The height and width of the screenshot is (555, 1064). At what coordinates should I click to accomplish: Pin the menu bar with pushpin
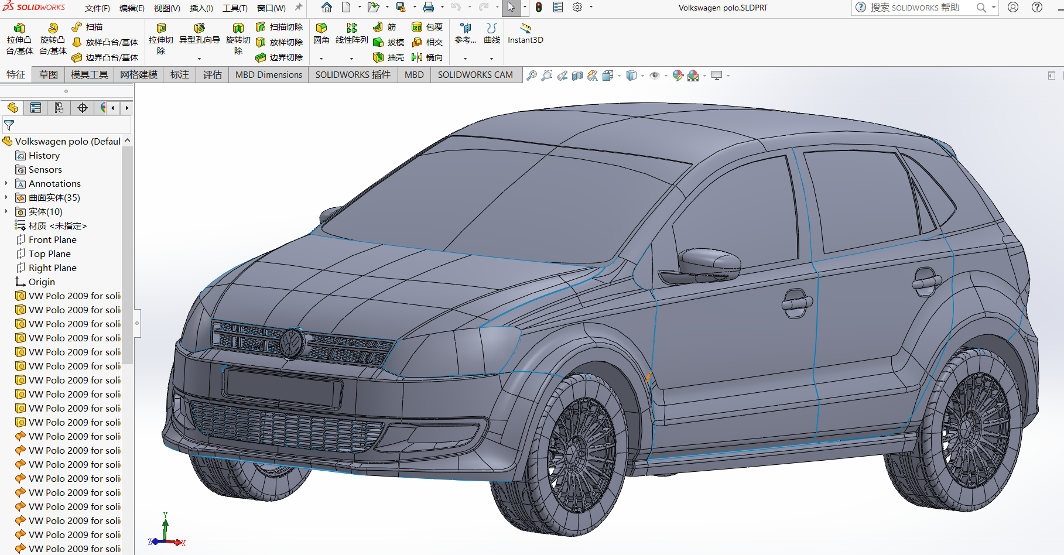(299, 8)
